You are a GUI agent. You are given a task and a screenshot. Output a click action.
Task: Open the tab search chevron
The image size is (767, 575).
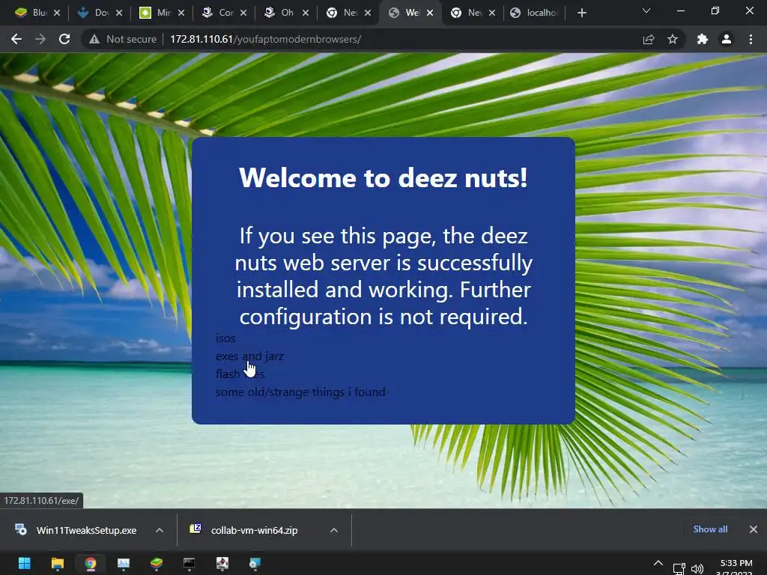click(646, 10)
